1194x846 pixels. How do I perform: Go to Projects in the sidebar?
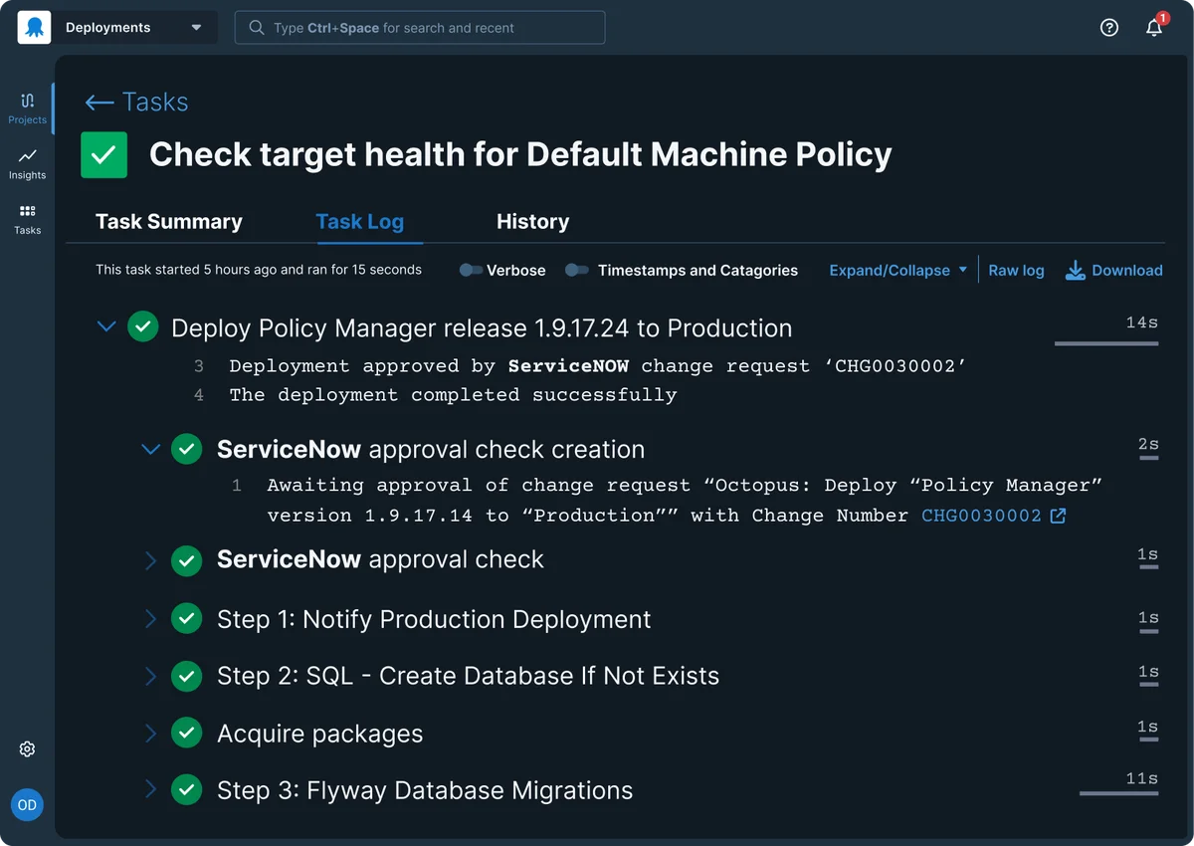click(28, 107)
